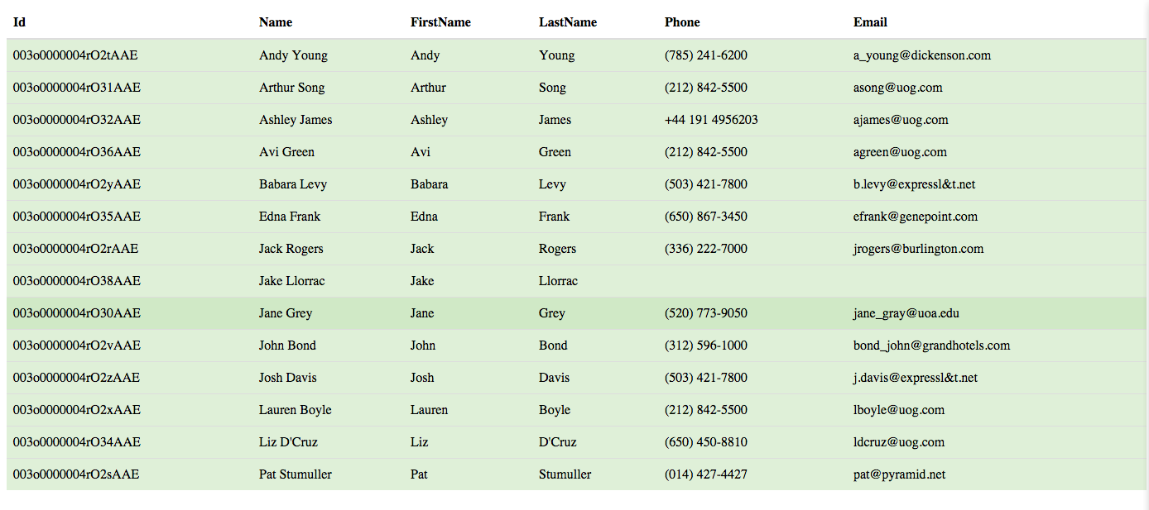Click Arthur Song's record Id 003o0000004rO31AAE
Image resolution: width=1149 pixels, height=510 pixels.
[77, 88]
